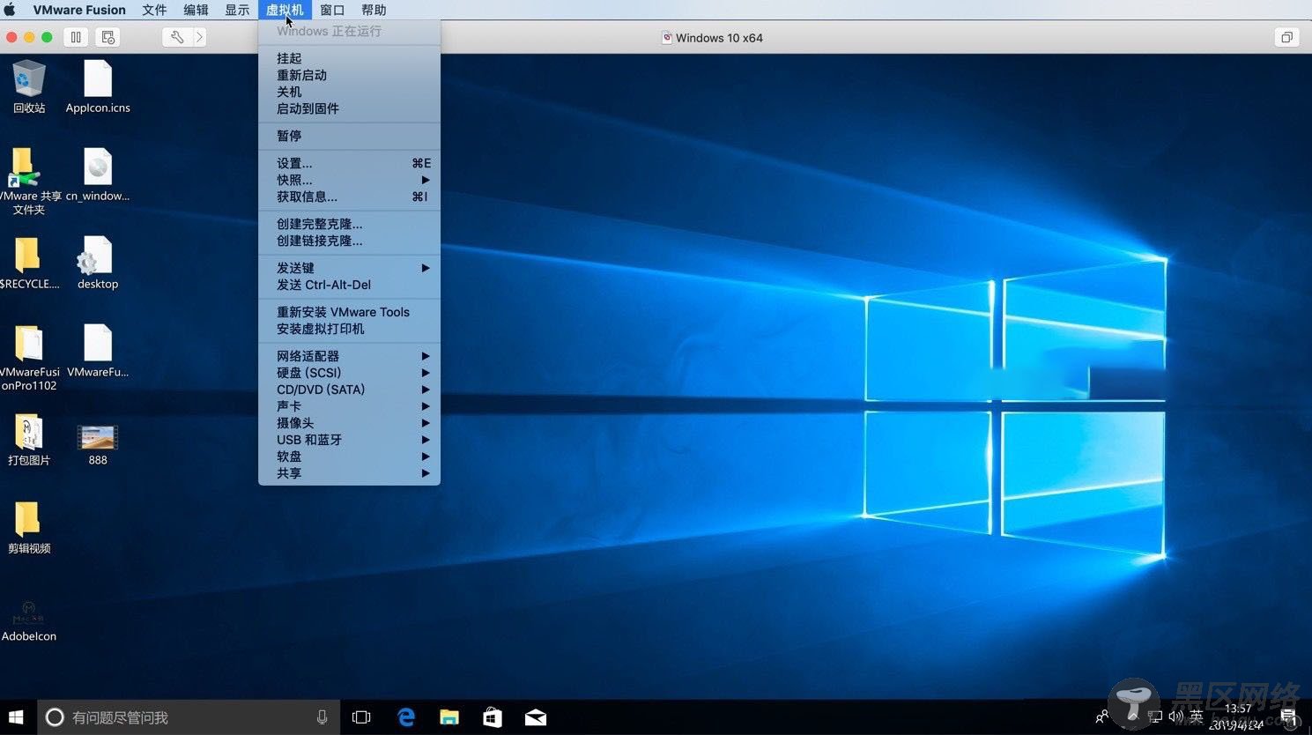Select the VMwareFu... file icon

[x=98, y=351]
